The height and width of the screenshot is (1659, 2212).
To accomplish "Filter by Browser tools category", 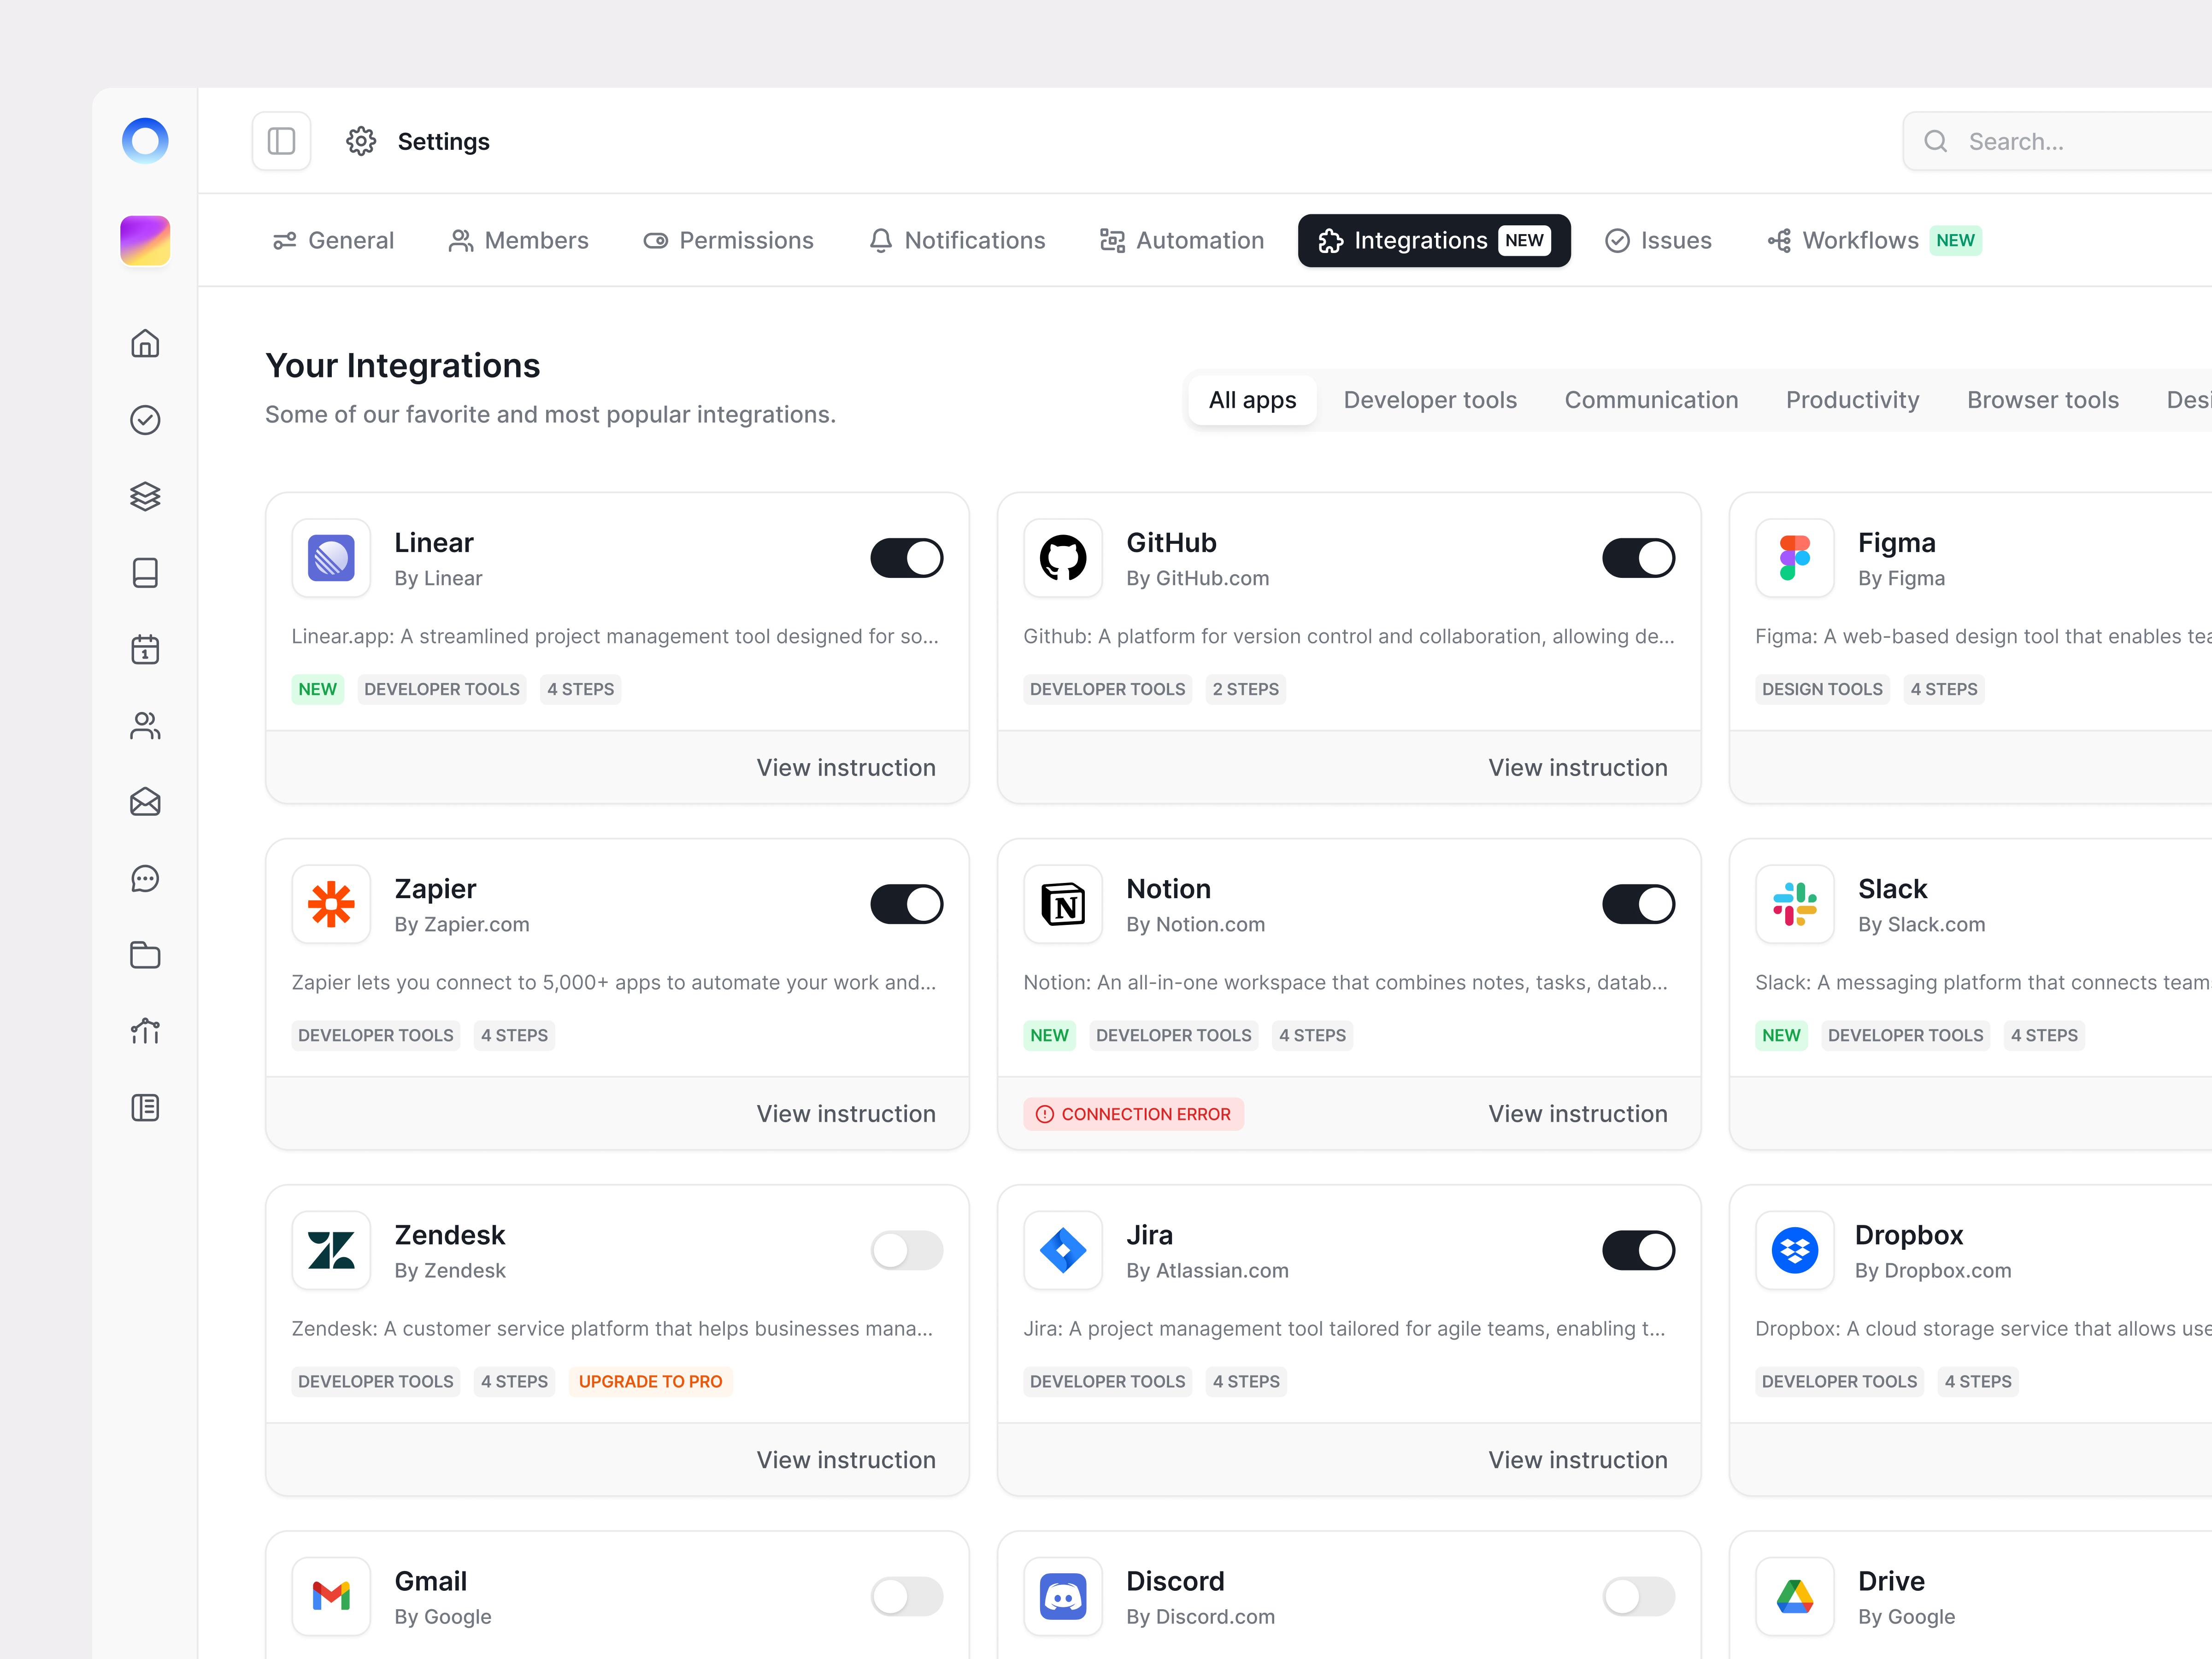I will tap(2042, 400).
